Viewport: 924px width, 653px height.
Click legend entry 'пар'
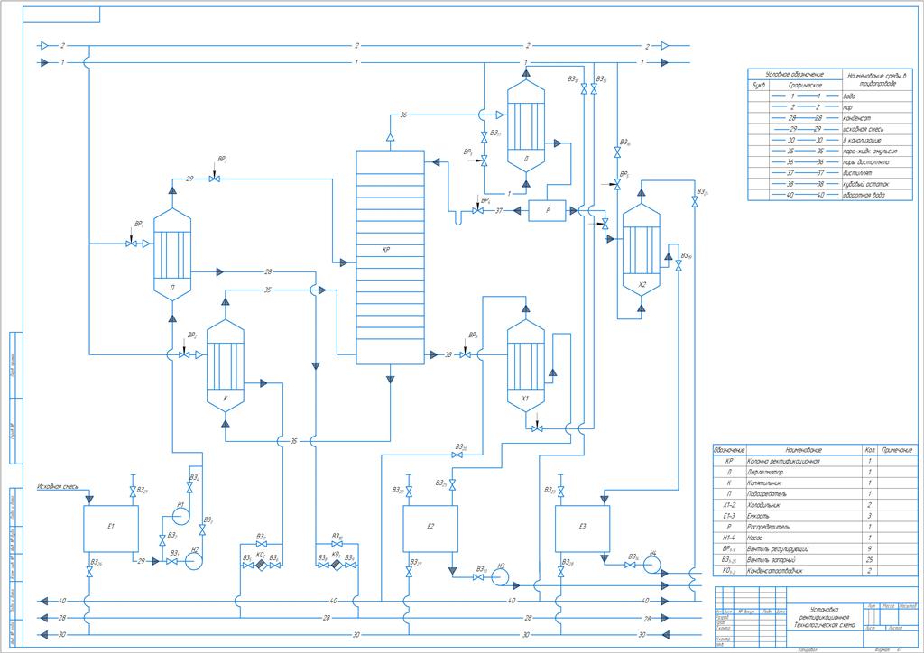tap(848, 107)
